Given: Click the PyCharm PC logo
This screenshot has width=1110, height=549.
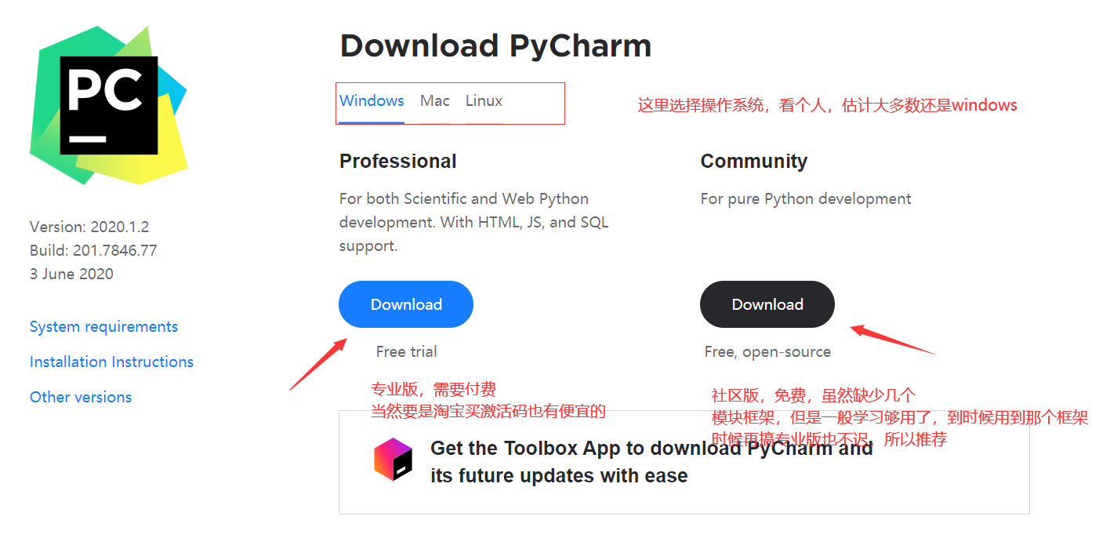Looking at the screenshot, I should pyautogui.click(x=109, y=105).
